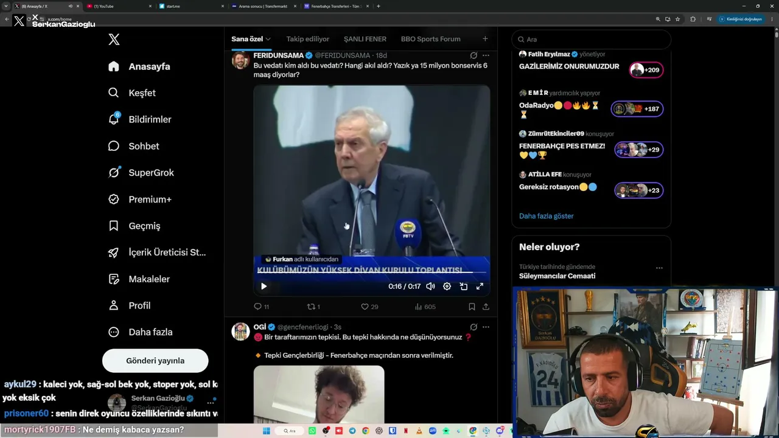Bookmark this page with star icon
Image resolution: width=779 pixels, height=438 pixels.
tap(677, 19)
